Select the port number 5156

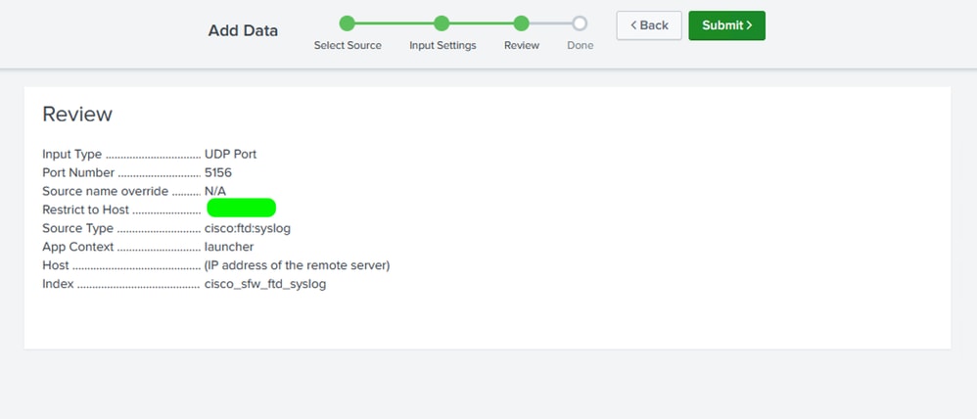(218, 172)
